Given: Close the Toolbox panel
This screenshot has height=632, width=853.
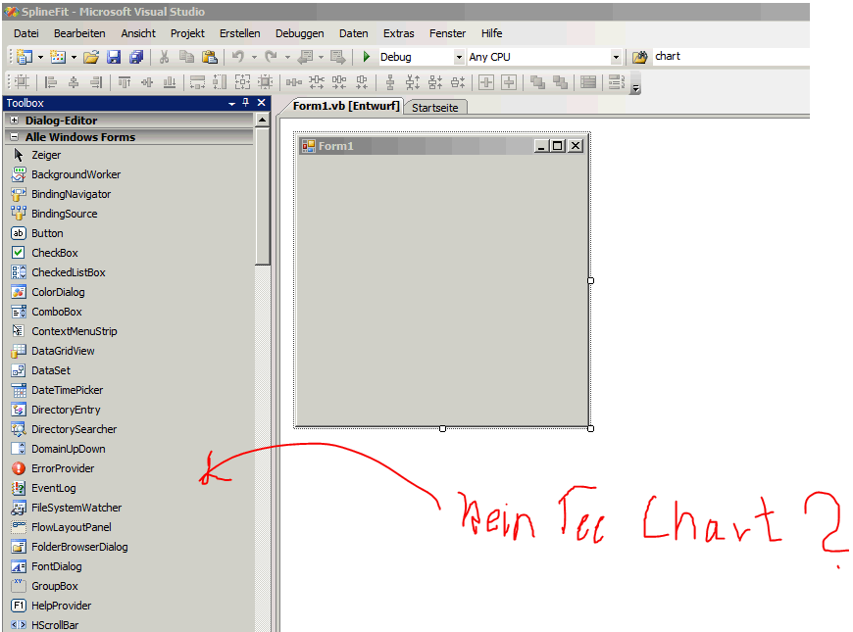Looking at the screenshot, I should (x=262, y=102).
